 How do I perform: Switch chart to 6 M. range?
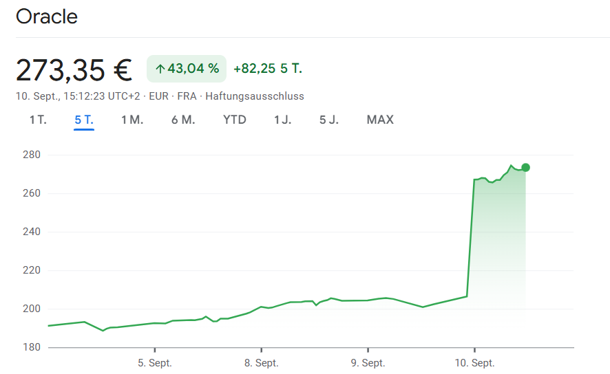point(183,120)
